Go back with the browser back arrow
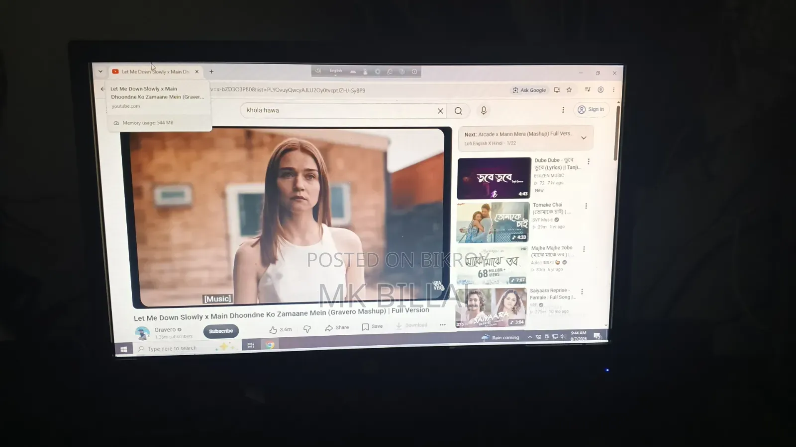Image resolution: width=796 pixels, height=447 pixels. [102, 89]
